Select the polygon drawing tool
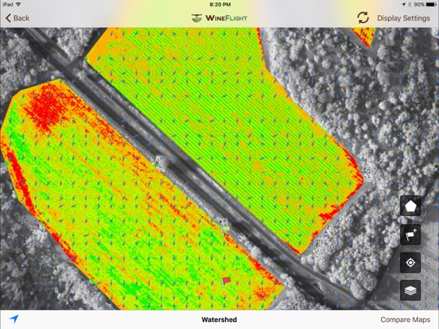This screenshot has height=329, width=439. tap(410, 206)
